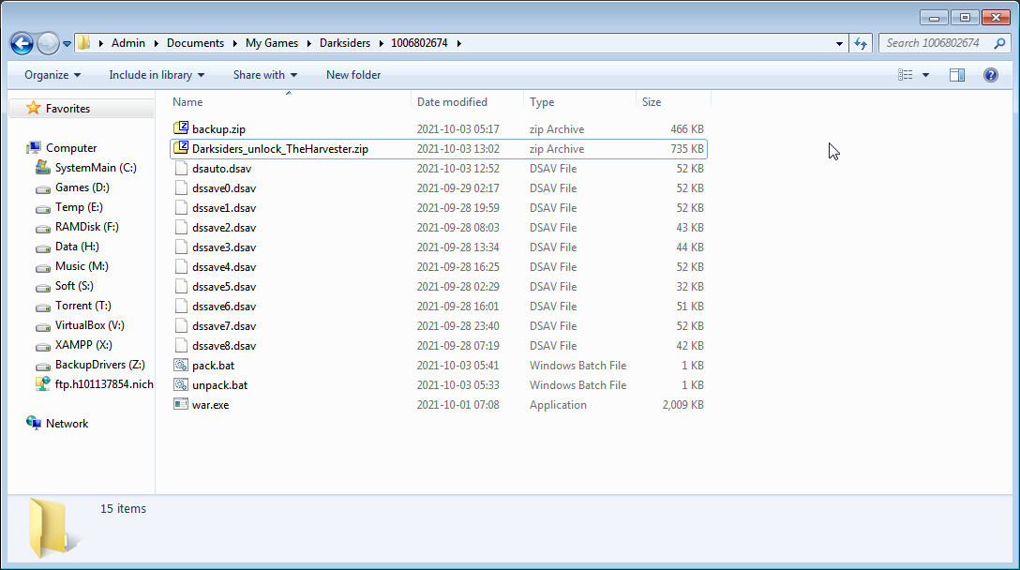Open the Organize menu
1020x570 pixels.
[x=52, y=75]
